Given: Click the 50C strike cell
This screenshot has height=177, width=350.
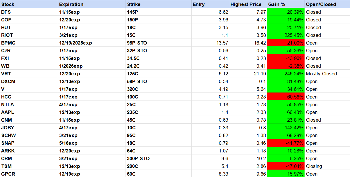Looking at the screenshot, I should [x=159, y=174].
